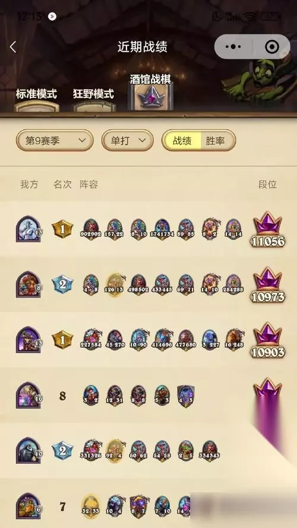Viewport: 297px width, 528px height.
Task: Tap the first-place gold badge in the top row
Action: (62, 229)
